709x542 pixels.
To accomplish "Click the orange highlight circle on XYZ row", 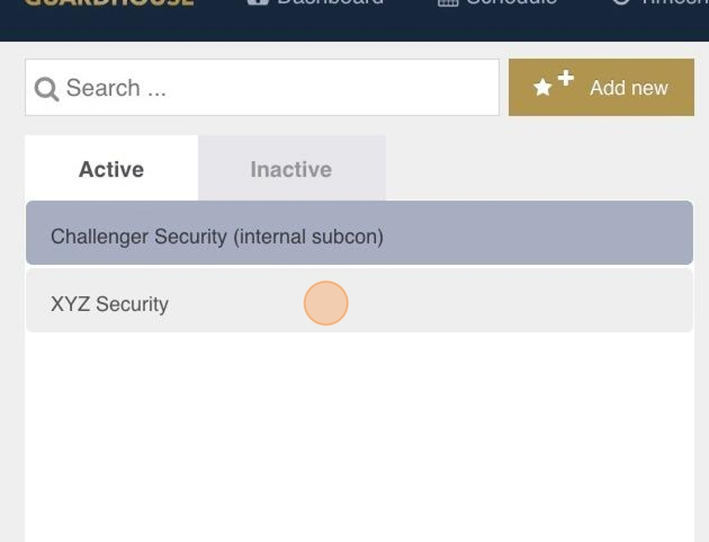I will tap(326, 303).
